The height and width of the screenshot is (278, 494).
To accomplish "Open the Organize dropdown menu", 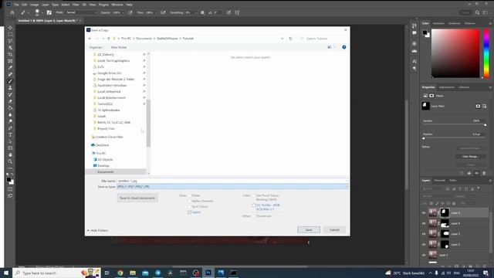I will (96, 47).
